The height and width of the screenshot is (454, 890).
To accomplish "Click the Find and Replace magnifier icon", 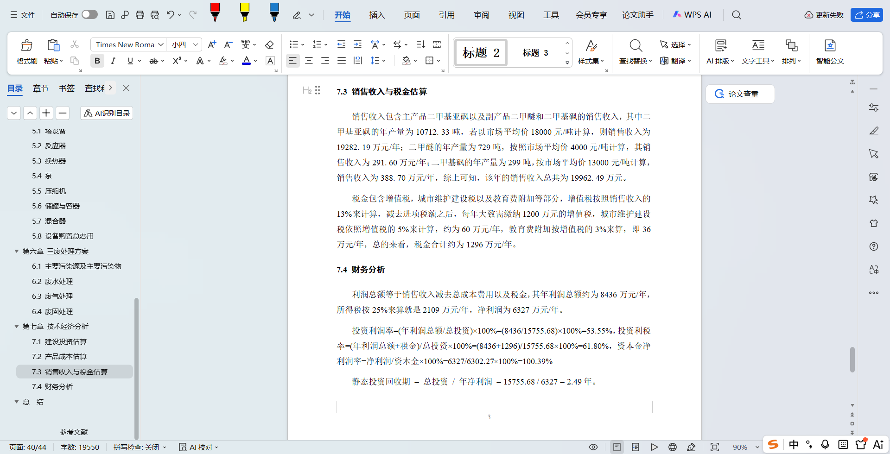I will [x=636, y=45].
